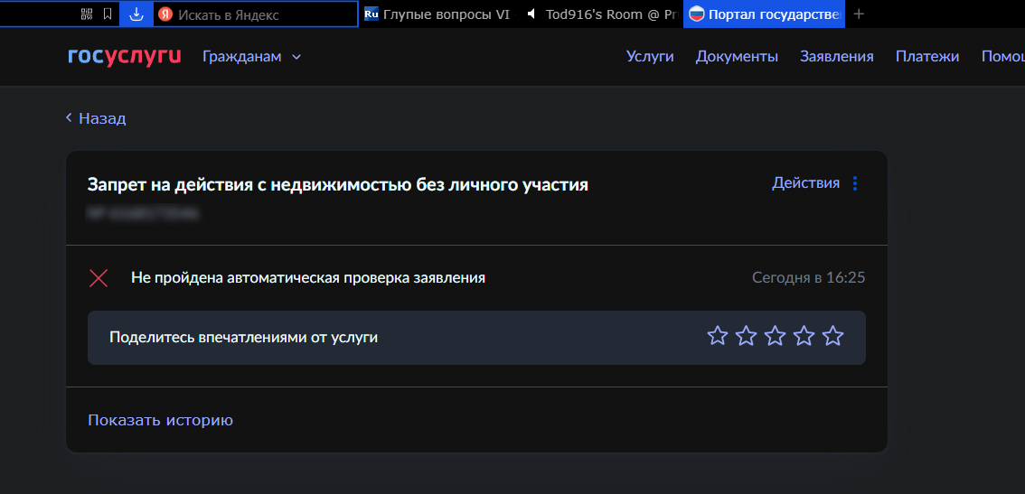Click the bookmark icon in browser bar
1025x494 pixels.
click(108, 14)
